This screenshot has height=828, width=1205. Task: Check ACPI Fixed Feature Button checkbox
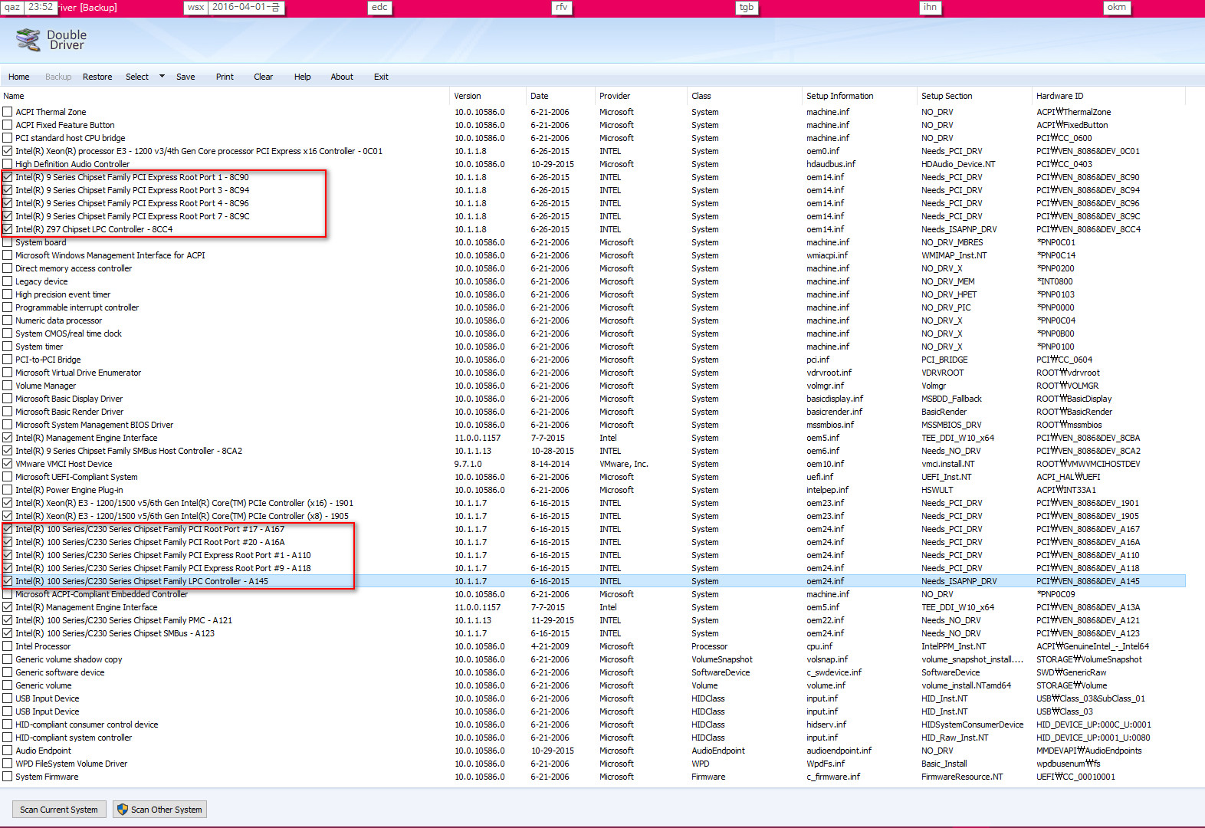pyautogui.click(x=8, y=125)
